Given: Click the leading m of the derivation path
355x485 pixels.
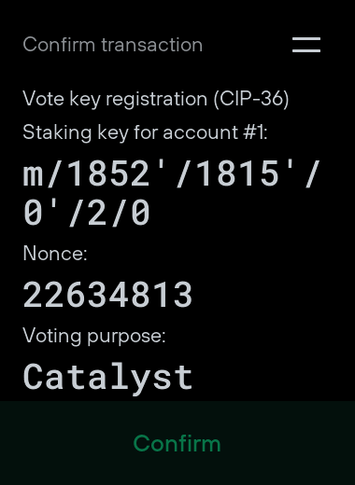Looking at the screenshot, I should [x=33, y=176].
